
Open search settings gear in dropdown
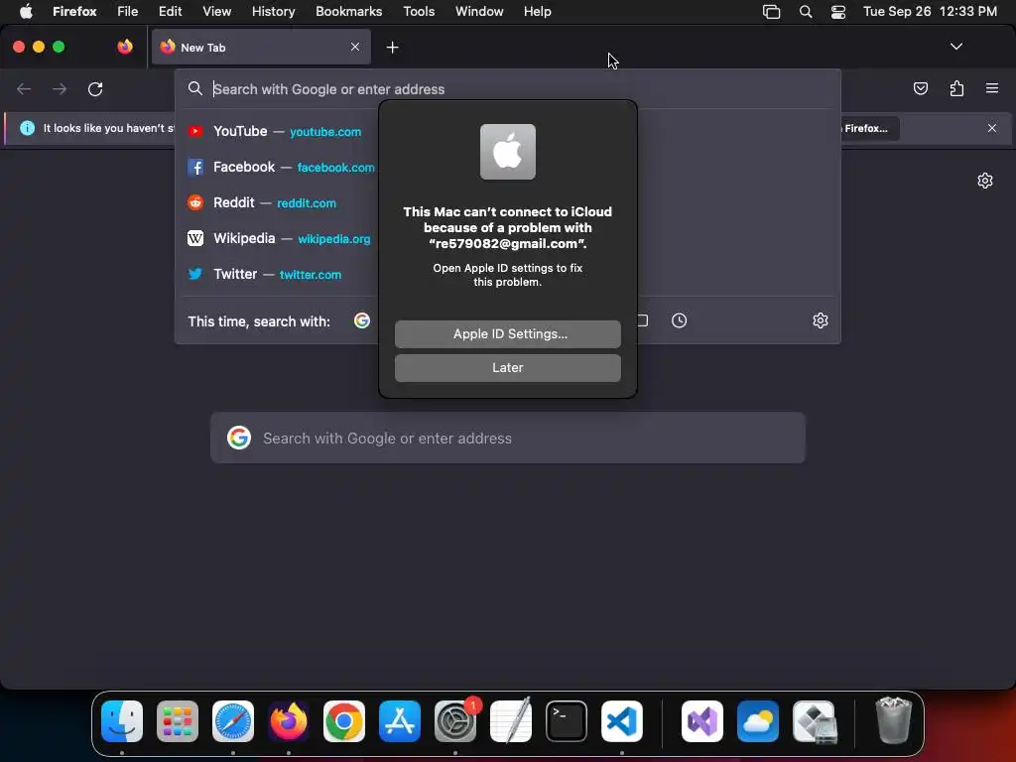click(x=821, y=320)
